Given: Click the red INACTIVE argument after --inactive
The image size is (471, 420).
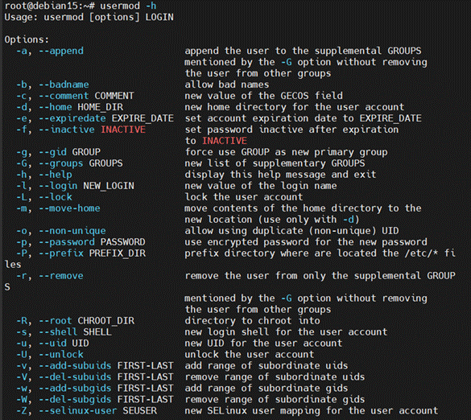Looking at the screenshot, I should coord(123,130).
